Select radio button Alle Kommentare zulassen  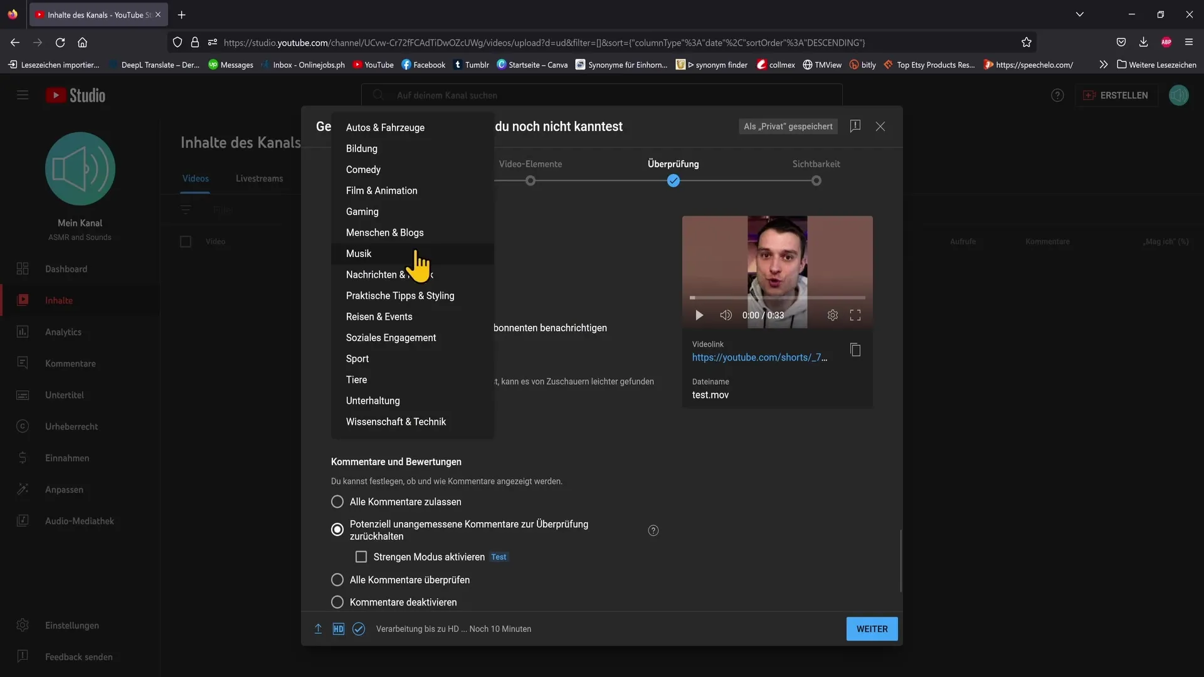coord(337,503)
